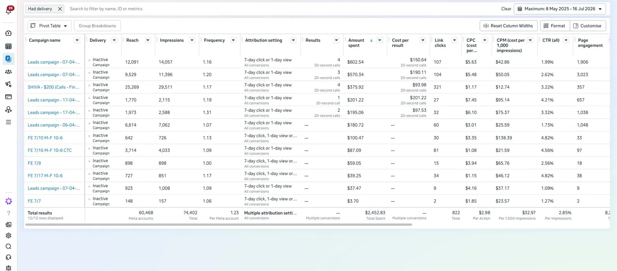The width and height of the screenshot is (617, 271).
Task: Select the 25,269 reach cell
Action: [x=132, y=87]
